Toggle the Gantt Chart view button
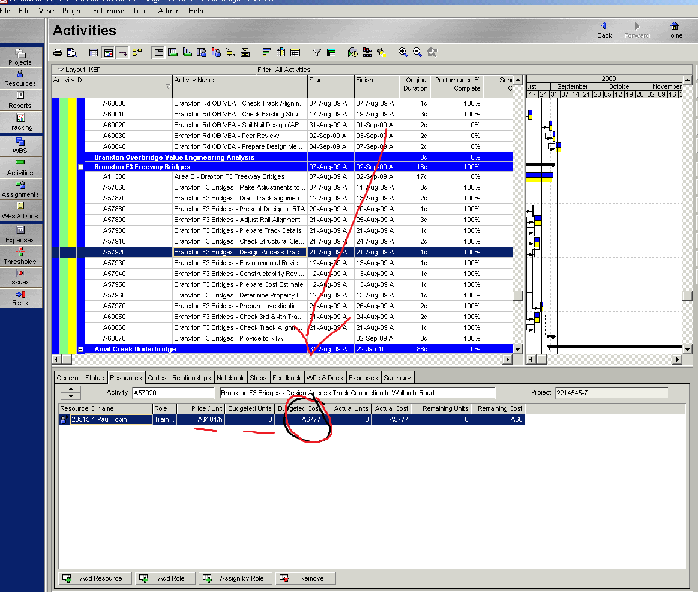Image resolution: width=698 pixels, height=592 pixels. pos(108,53)
